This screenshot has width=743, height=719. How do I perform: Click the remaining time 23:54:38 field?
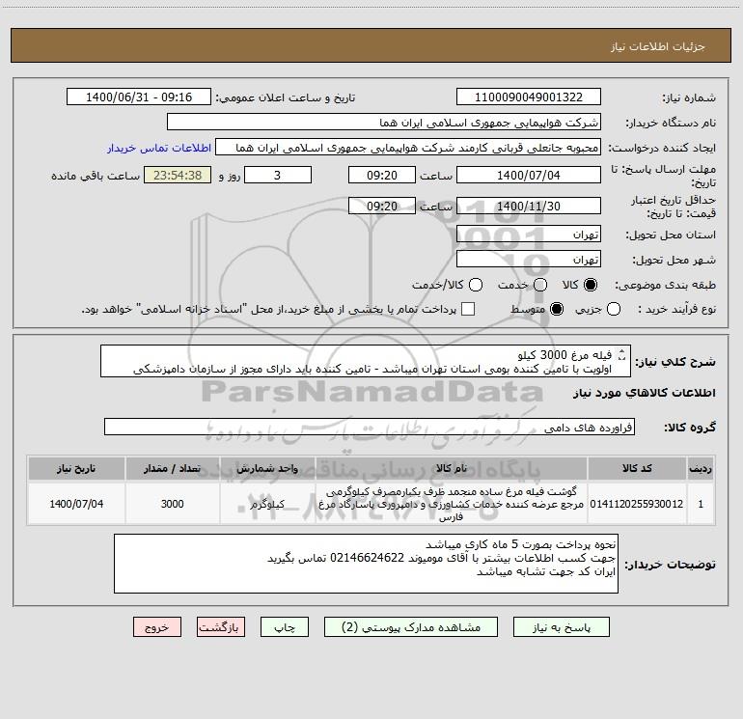pyautogui.click(x=178, y=175)
